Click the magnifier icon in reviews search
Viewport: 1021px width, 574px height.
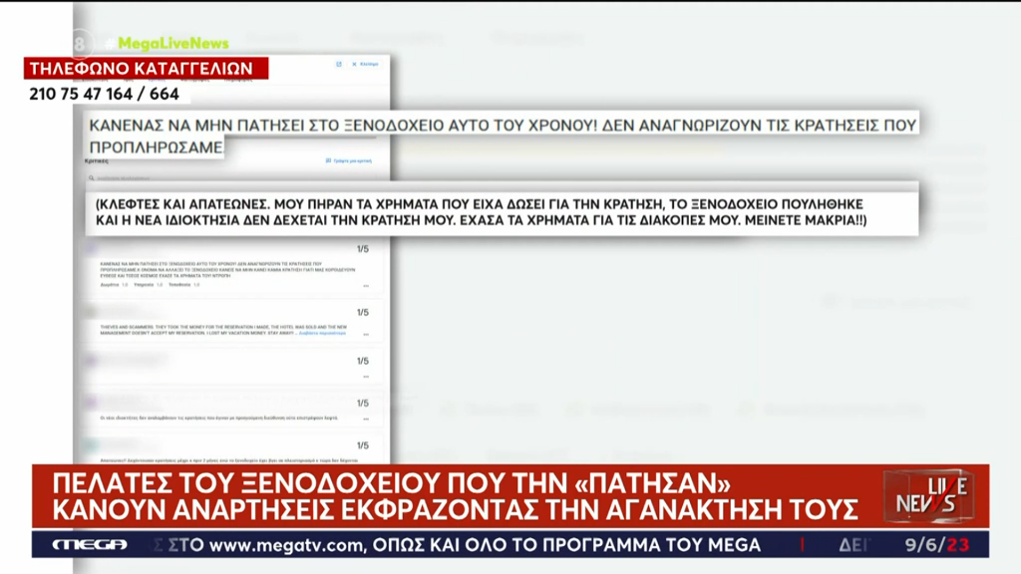coord(91,179)
